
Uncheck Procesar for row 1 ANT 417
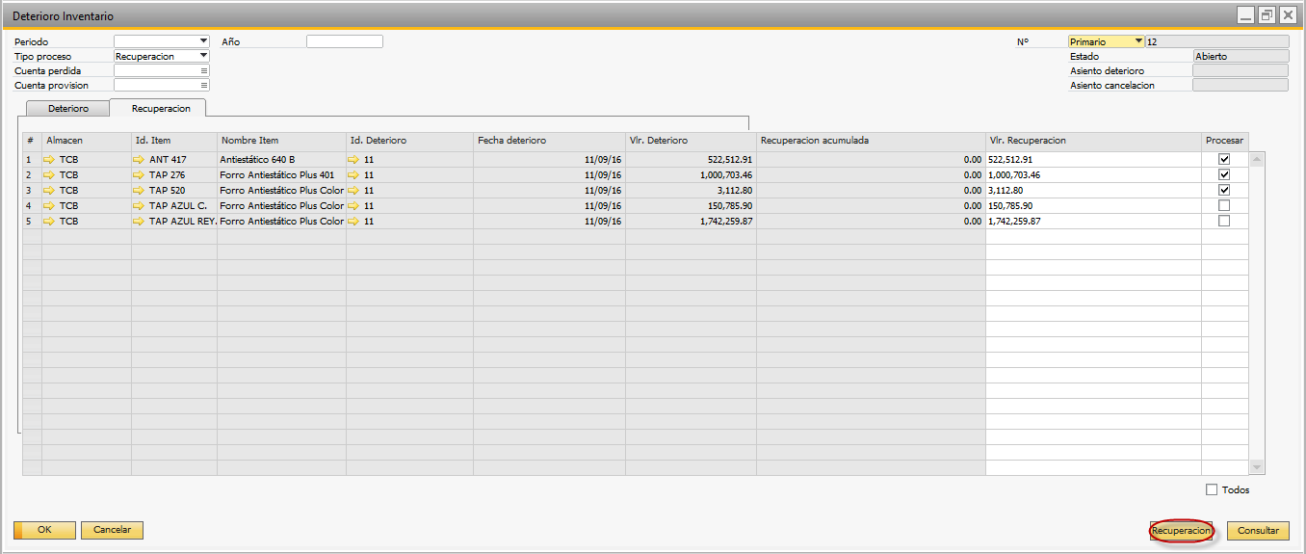[x=1224, y=160]
